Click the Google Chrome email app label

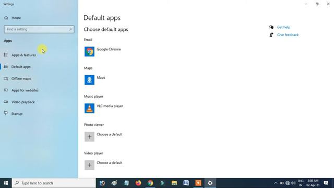[109, 49]
